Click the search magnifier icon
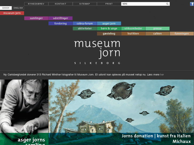The width and height of the screenshot is (194, 145). pyautogui.click(x=167, y=4)
